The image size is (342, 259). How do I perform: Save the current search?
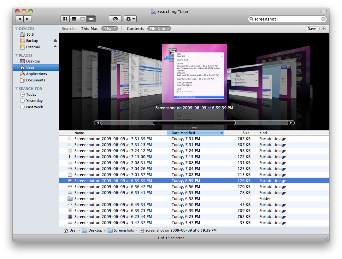(x=312, y=29)
